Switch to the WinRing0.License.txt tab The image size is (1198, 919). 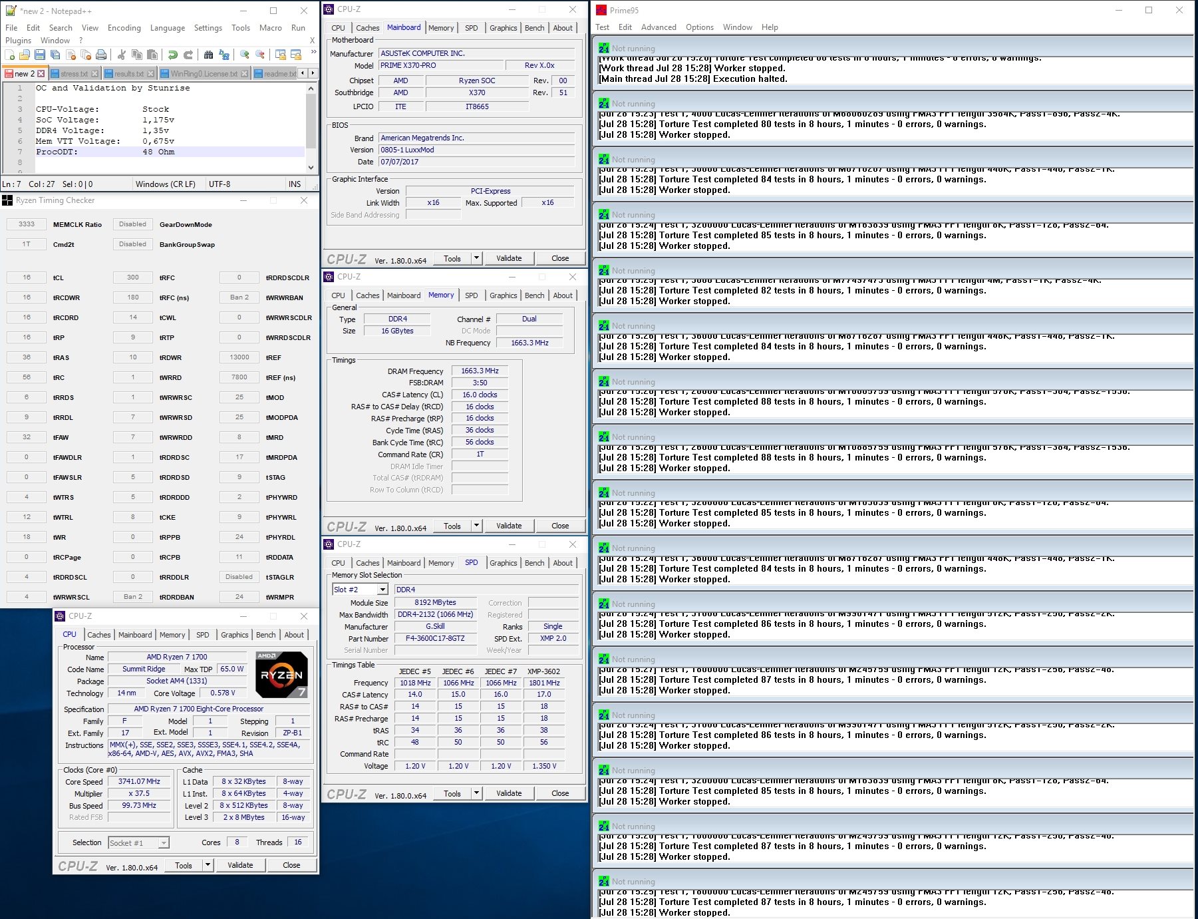205,74
